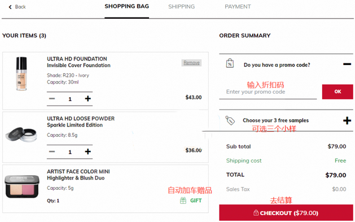Viewport: 355px width, 222px height.
Task: Increase Ultra HD Foundation quantity with plus
Action: (x=88, y=98)
